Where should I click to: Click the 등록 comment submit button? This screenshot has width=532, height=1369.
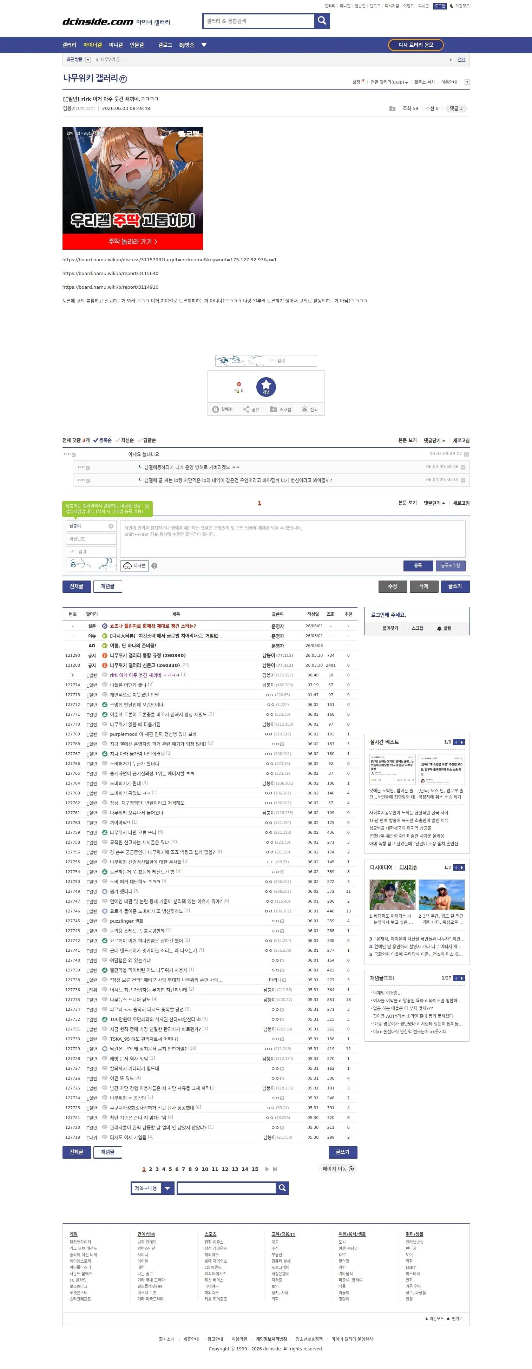click(418, 565)
